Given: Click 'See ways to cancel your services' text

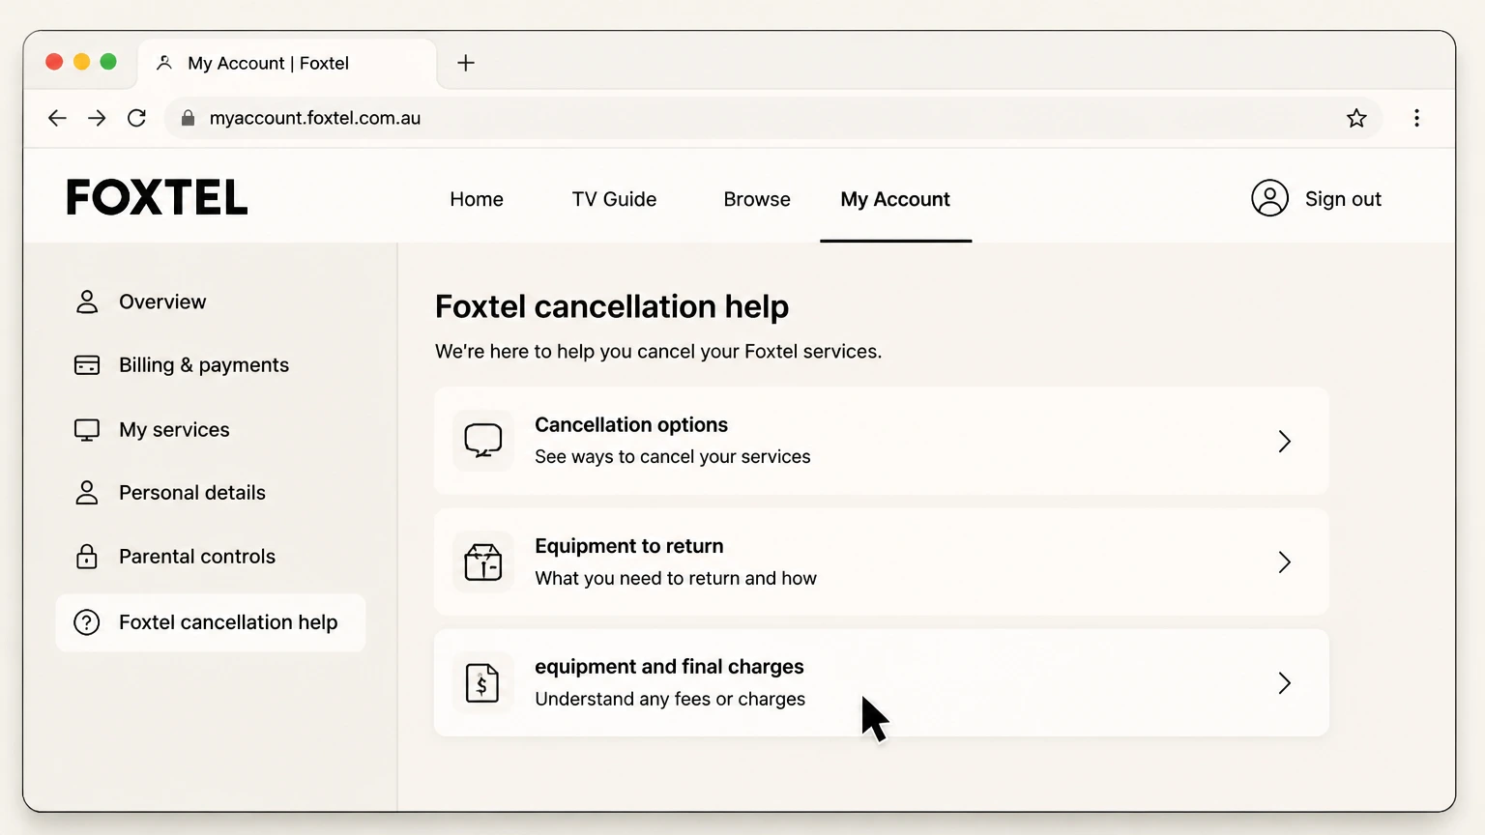Looking at the screenshot, I should pyautogui.click(x=673, y=456).
